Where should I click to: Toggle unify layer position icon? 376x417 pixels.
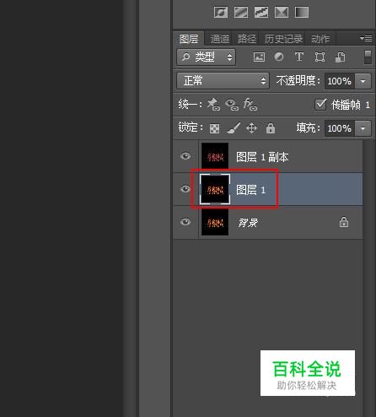(x=213, y=105)
